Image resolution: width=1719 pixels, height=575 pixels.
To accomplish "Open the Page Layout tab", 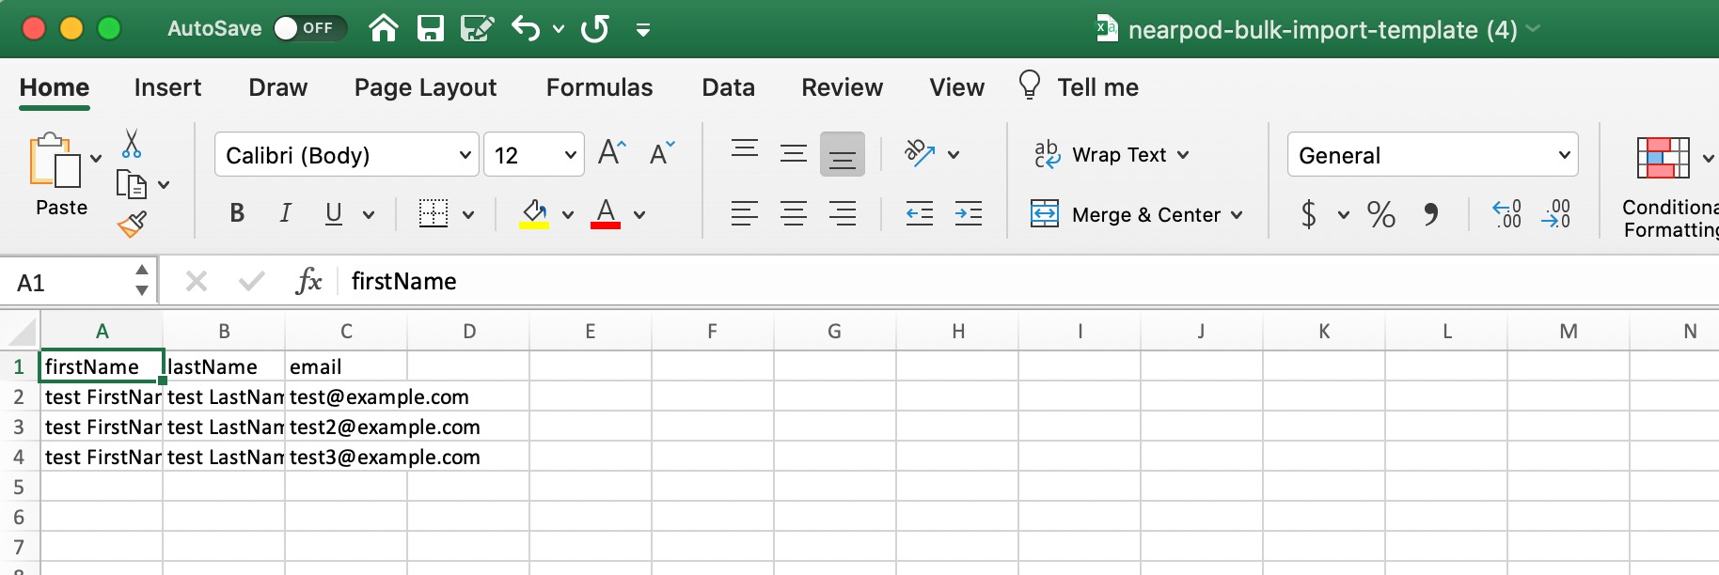I will click(425, 87).
